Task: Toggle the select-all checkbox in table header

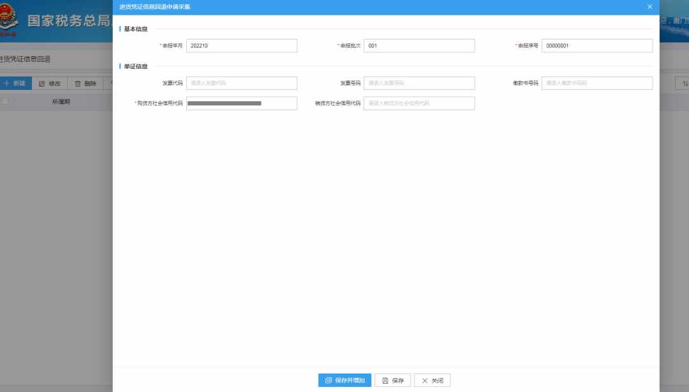Action: 5,101
